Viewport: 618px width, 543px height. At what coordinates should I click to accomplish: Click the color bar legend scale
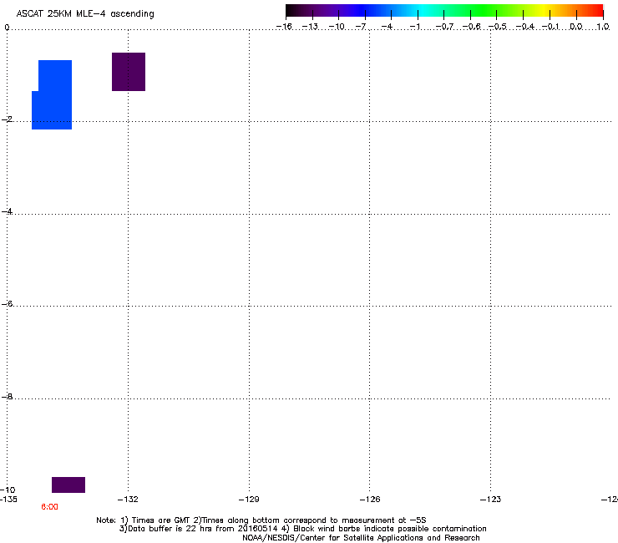(444, 11)
